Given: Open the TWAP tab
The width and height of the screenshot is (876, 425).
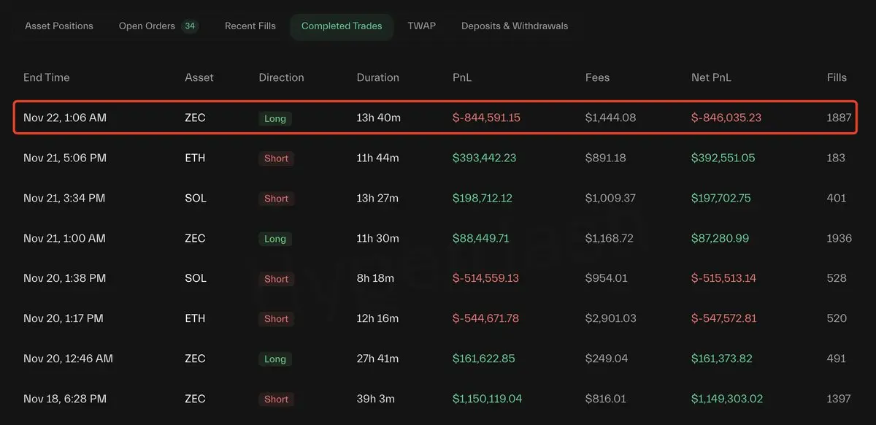Looking at the screenshot, I should point(421,26).
